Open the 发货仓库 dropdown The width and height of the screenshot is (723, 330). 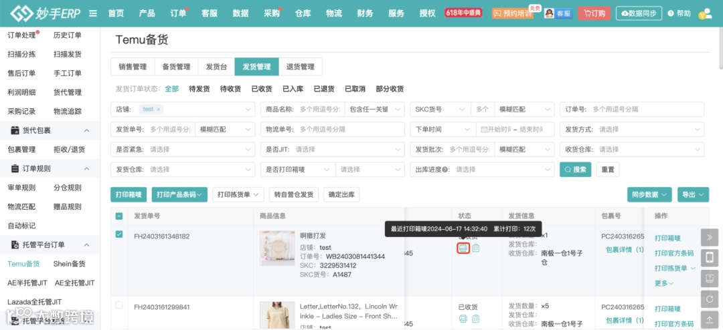[183, 170]
